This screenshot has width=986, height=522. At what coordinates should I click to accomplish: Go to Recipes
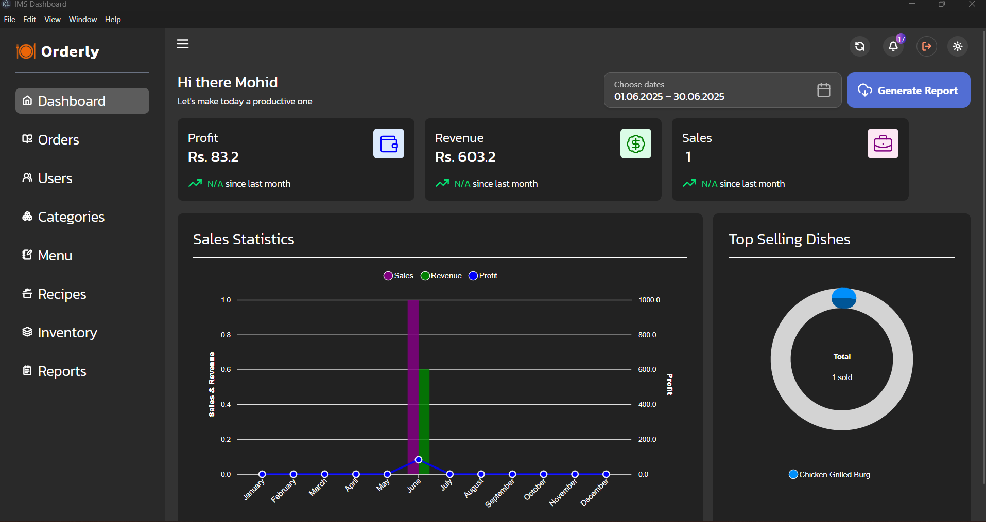[x=62, y=294]
